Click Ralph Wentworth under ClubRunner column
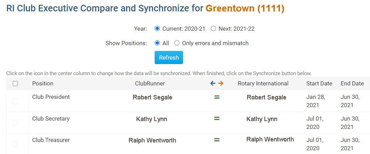This screenshot has width=370, height=154. [152, 140]
